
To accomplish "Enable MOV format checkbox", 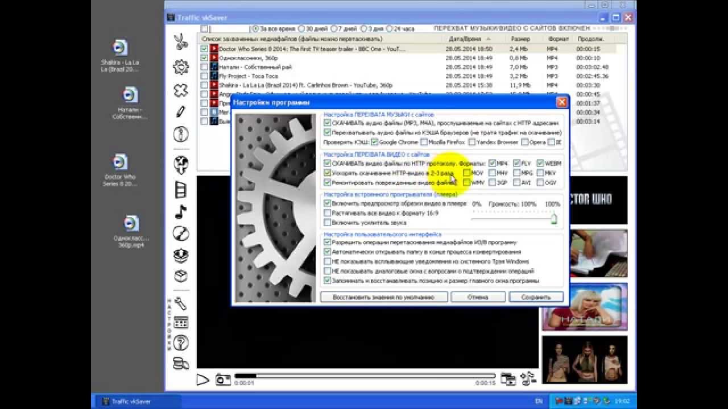I will (467, 173).
